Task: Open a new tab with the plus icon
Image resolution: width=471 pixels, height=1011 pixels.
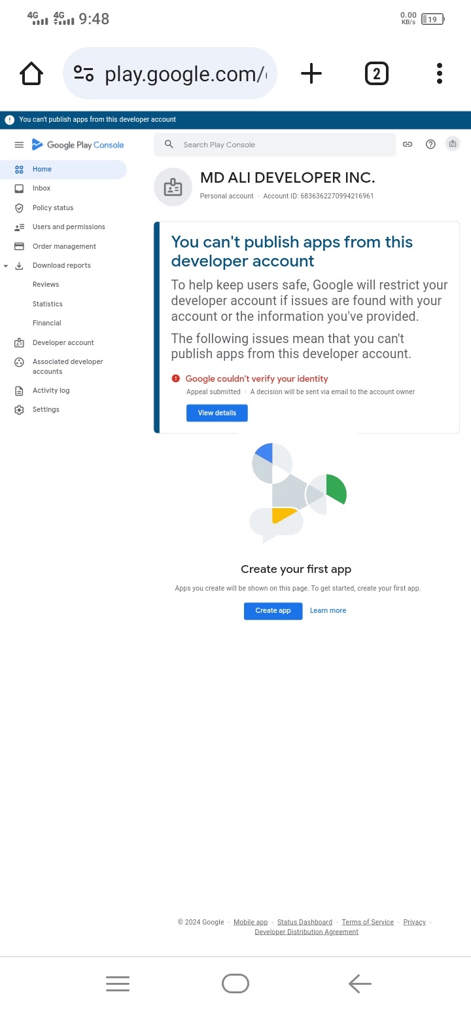Action: (x=311, y=73)
